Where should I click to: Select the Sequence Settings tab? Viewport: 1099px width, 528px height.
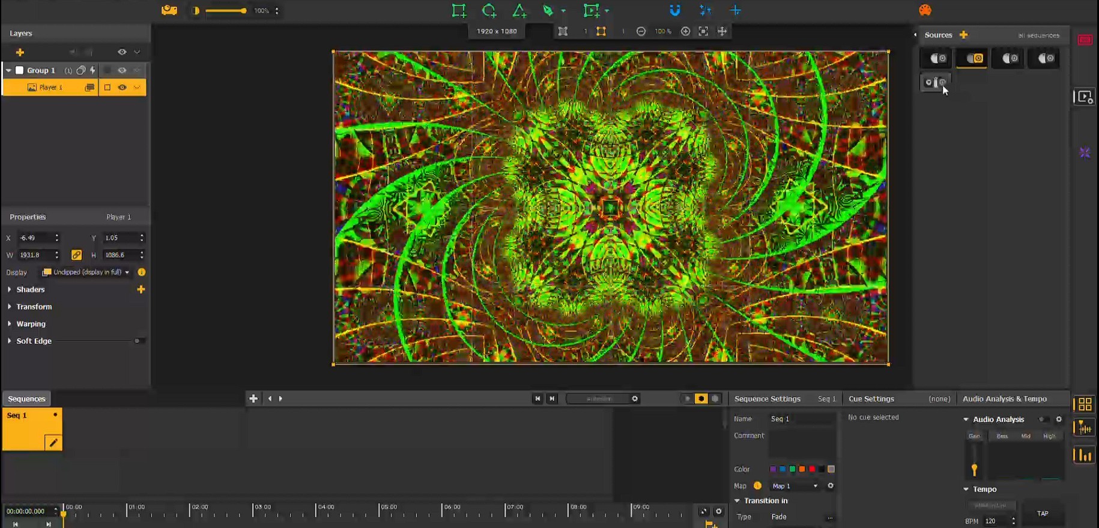point(767,398)
